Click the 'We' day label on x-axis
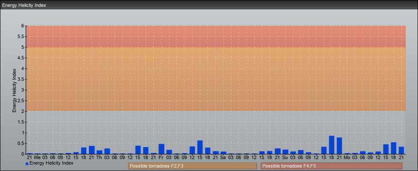The height and width of the screenshot is (171, 418). pyautogui.click(x=37, y=158)
